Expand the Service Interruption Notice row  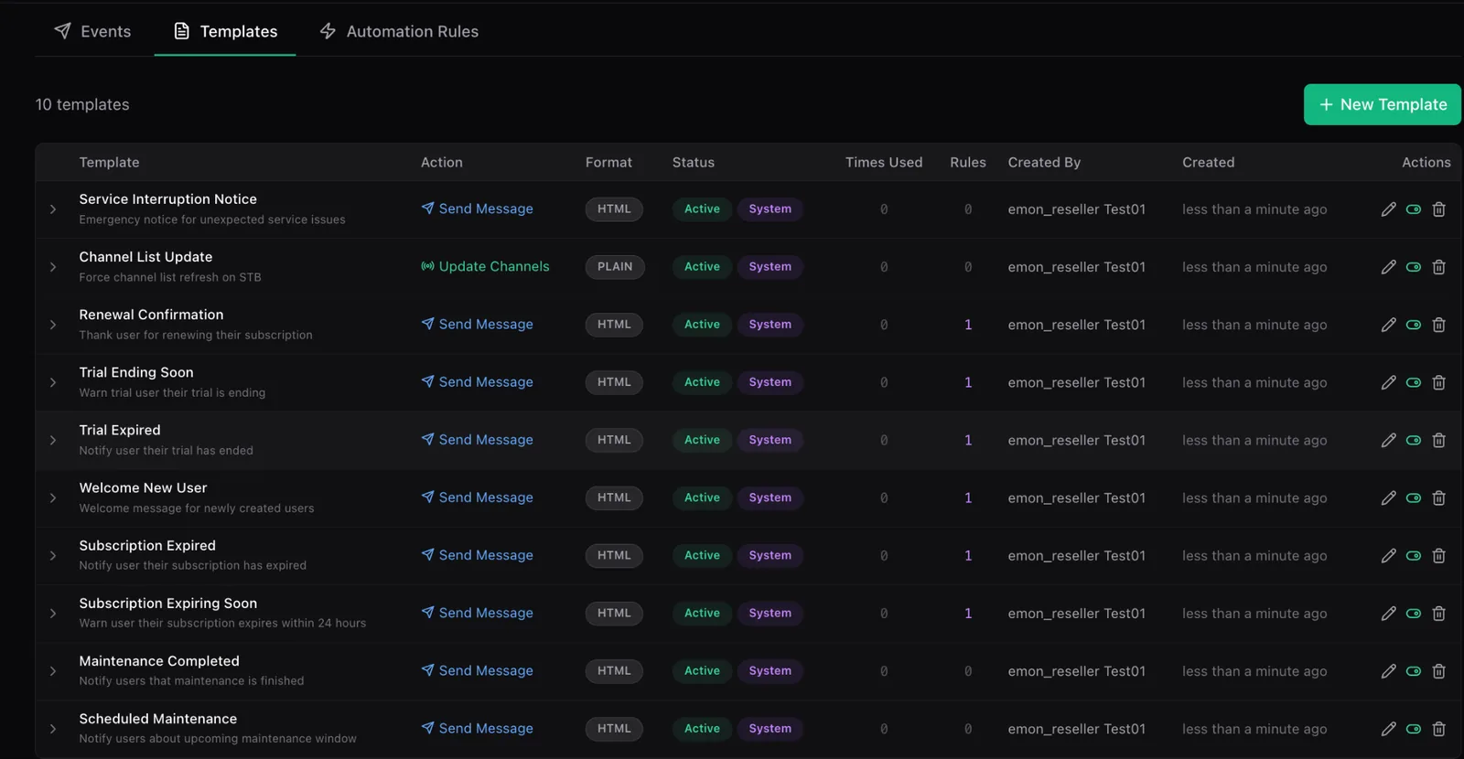(53, 209)
